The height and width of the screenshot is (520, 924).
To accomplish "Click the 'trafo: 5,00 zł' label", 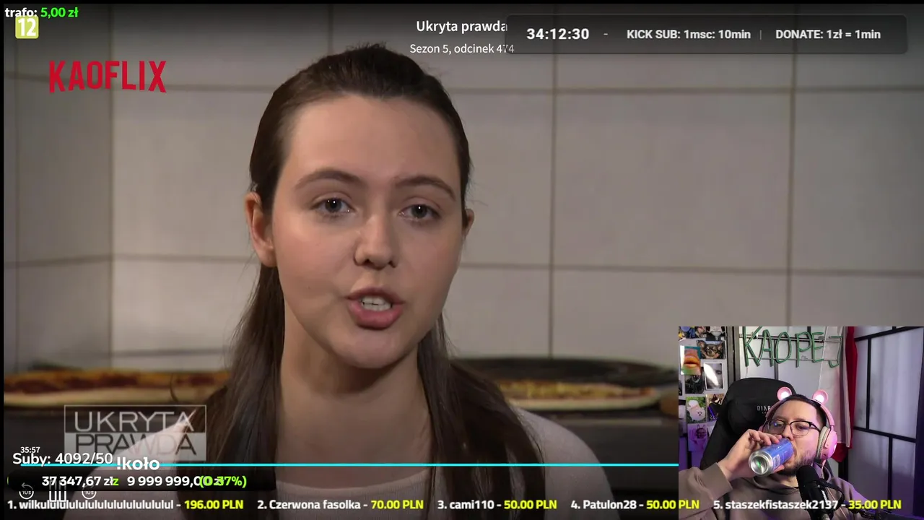I will pyautogui.click(x=41, y=12).
